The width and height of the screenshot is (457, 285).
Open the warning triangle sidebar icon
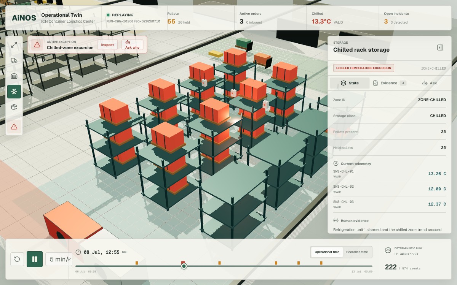[14, 127]
